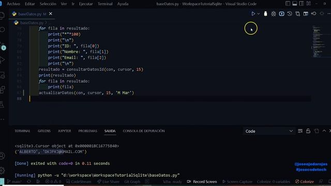Switch to the JUPYTER panel tab
This screenshot has width=331, height=186.
64,131
